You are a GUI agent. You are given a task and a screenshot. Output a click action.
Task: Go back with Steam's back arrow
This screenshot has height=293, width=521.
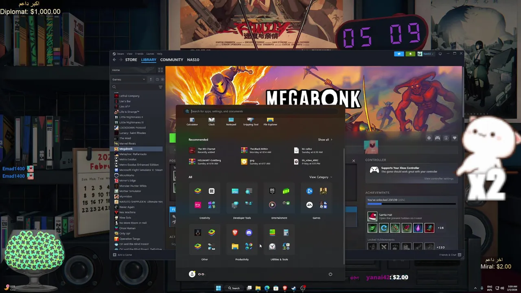coord(114,60)
